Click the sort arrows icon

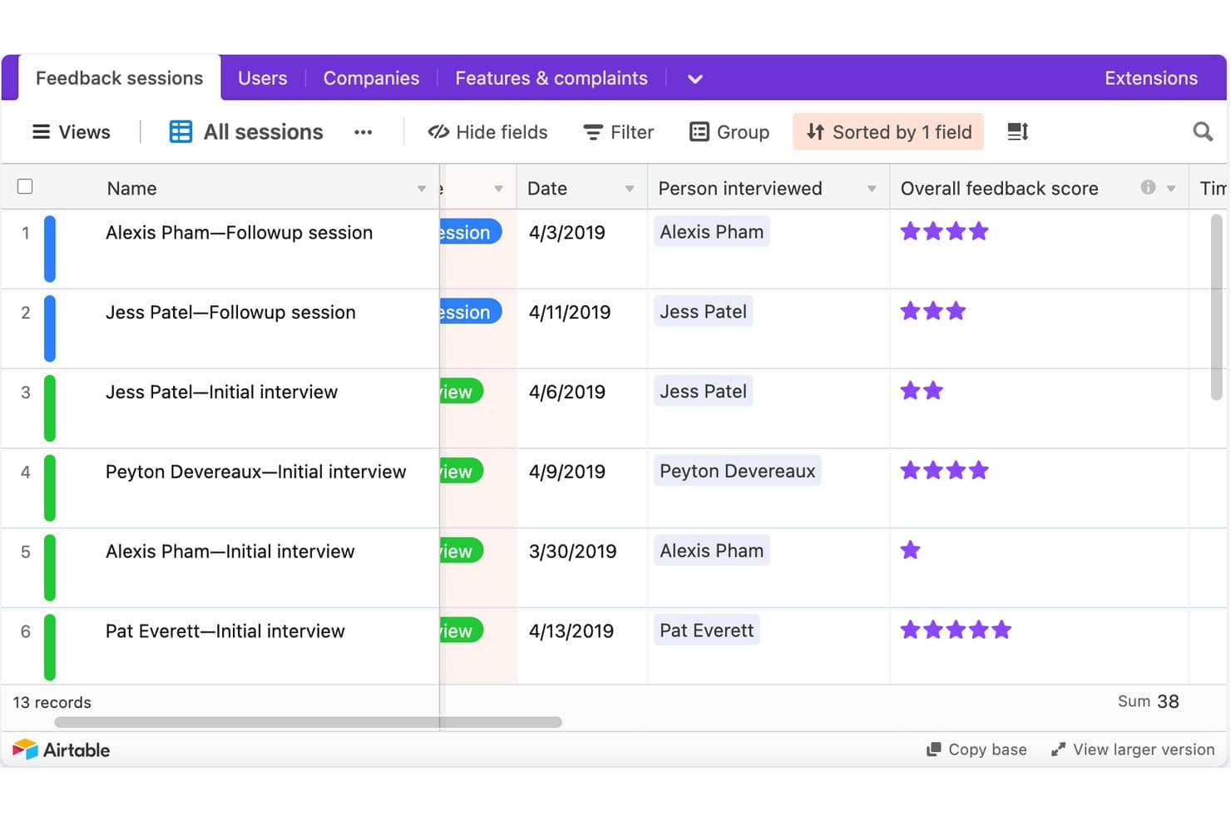click(815, 131)
